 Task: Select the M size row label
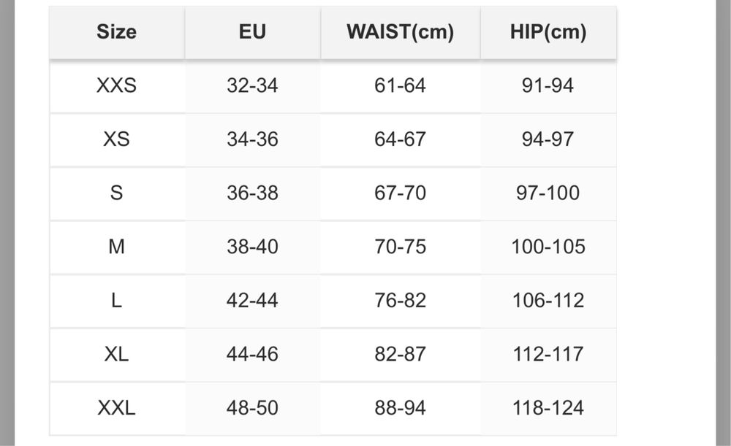tap(116, 247)
